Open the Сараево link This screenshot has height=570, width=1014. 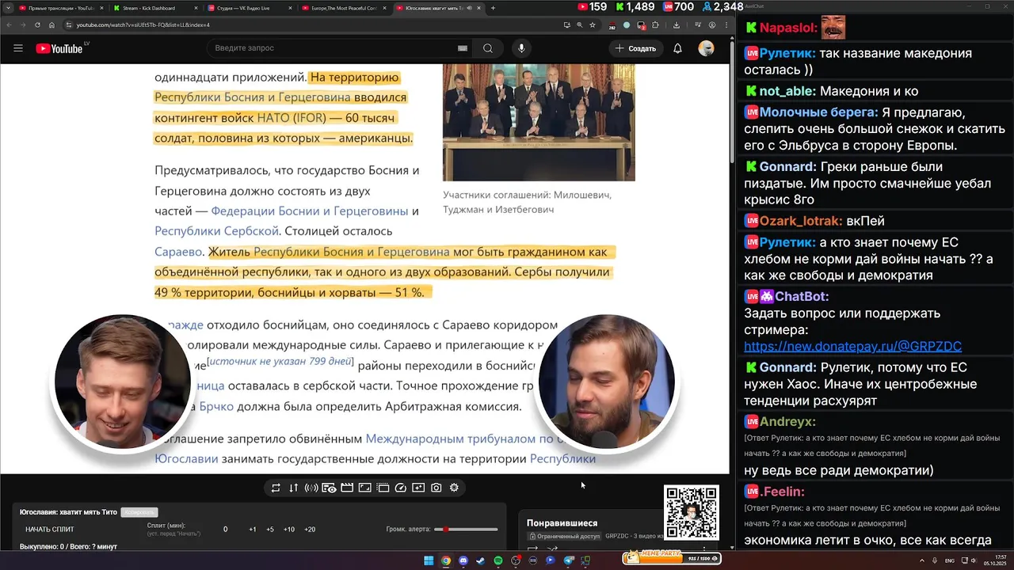tap(178, 252)
